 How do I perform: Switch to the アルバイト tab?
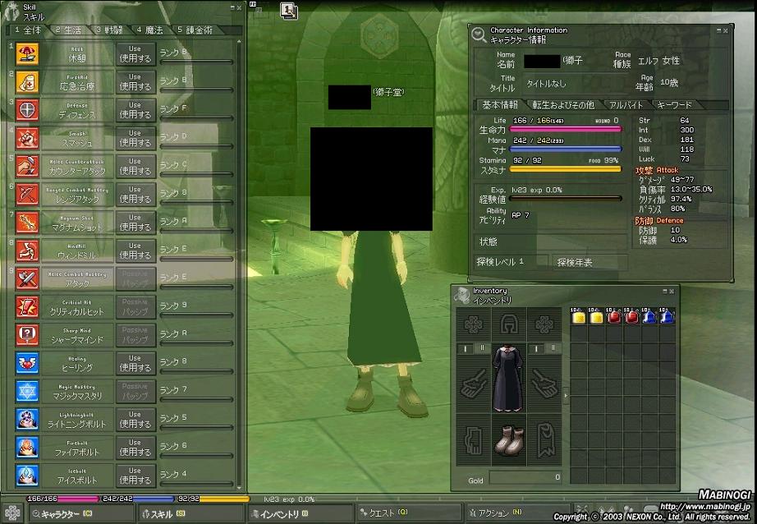point(626,105)
